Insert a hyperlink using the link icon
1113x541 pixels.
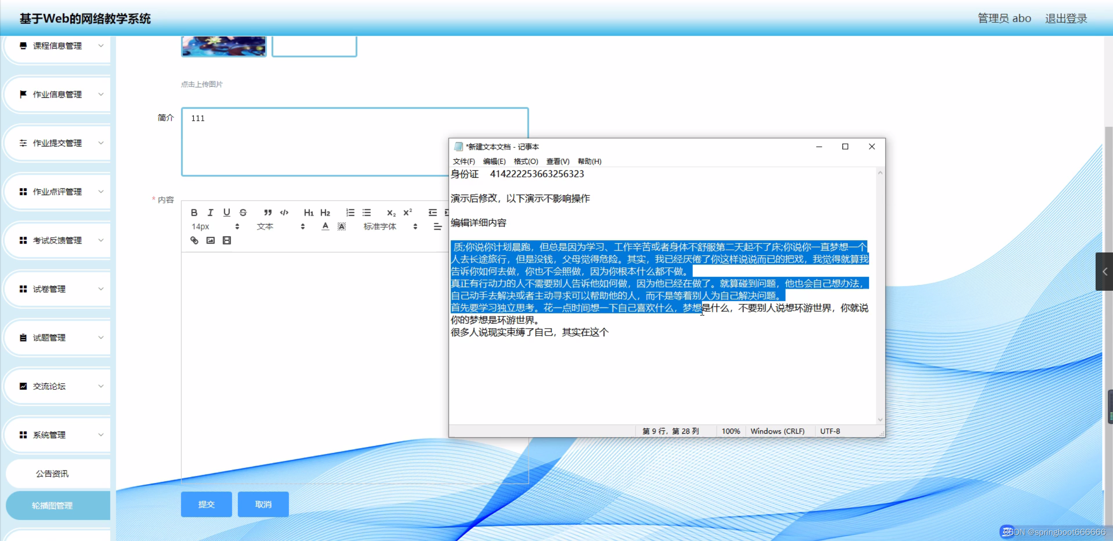194,240
